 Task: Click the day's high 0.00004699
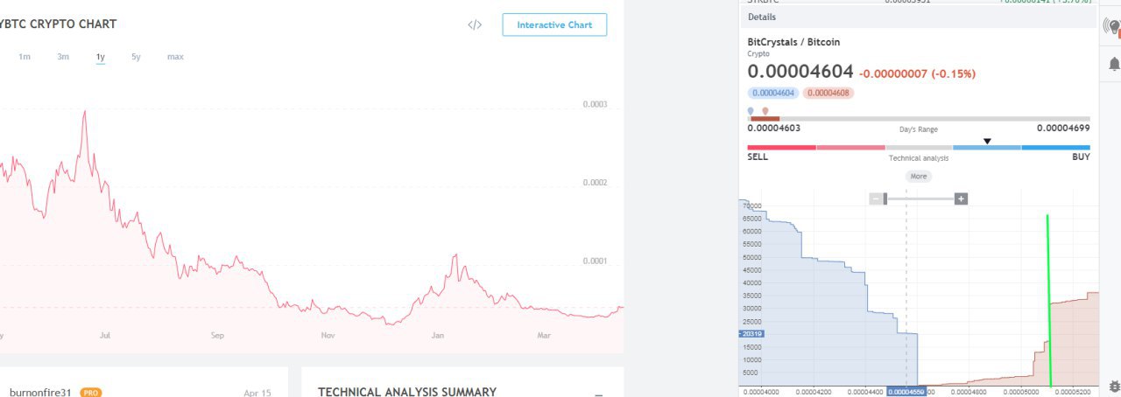[1063, 128]
